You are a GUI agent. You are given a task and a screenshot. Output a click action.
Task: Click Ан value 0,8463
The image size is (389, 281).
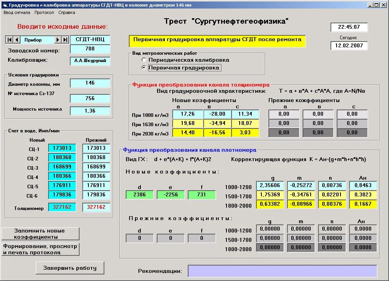coord(363,186)
